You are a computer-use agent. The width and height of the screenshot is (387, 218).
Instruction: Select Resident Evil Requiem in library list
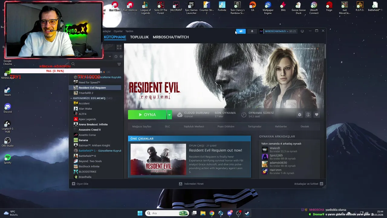[x=95, y=88]
